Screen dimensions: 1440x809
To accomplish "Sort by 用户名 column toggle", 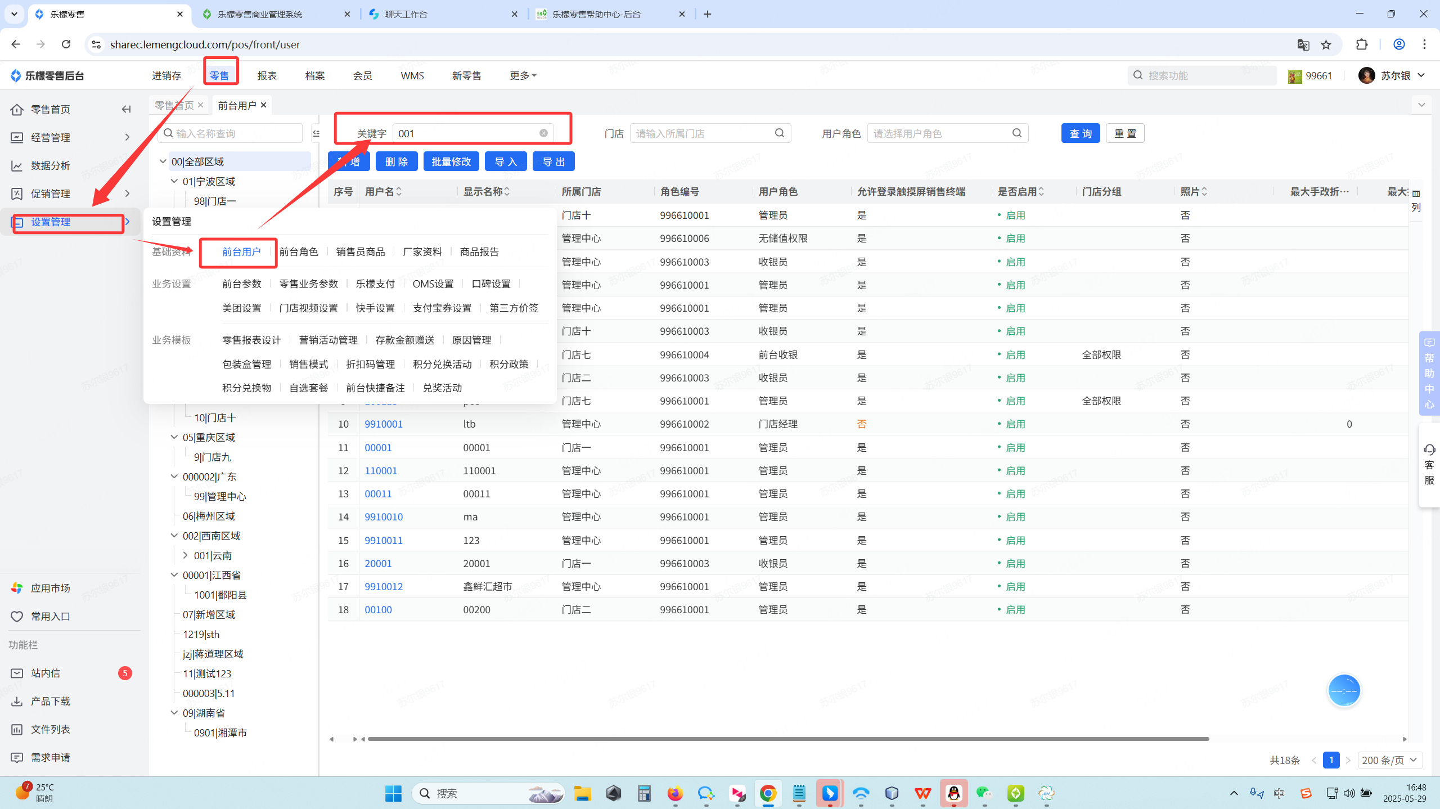I will (x=399, y=192).
